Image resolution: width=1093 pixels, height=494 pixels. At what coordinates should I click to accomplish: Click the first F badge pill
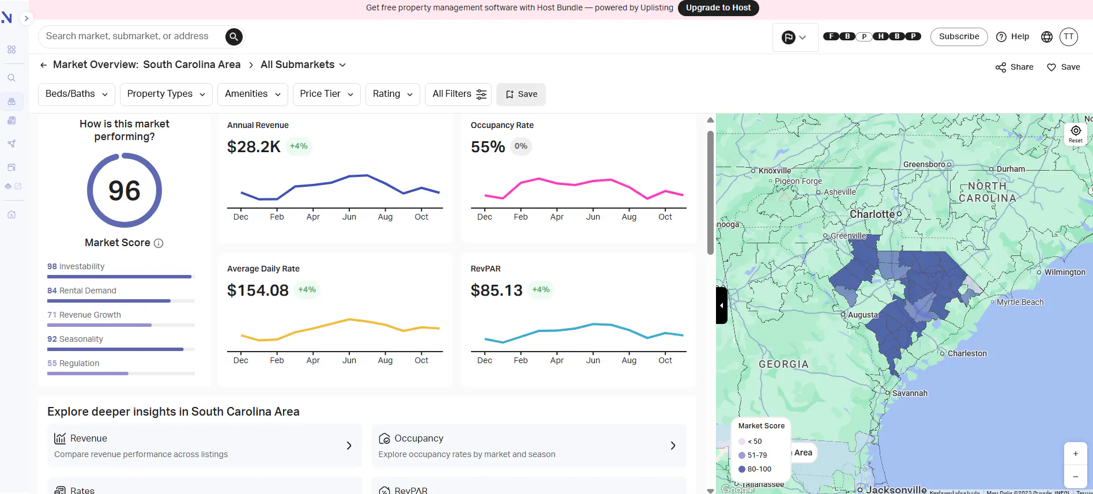831,36
